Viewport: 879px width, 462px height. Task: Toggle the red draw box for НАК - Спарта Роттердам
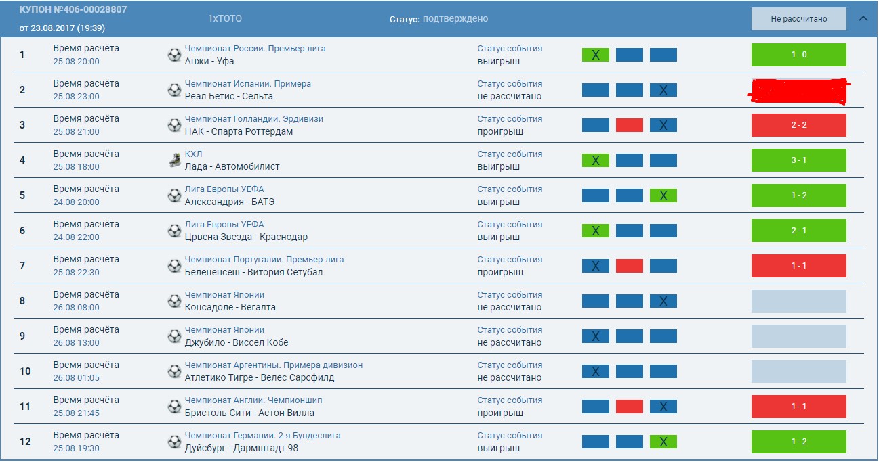pos(629,125)
